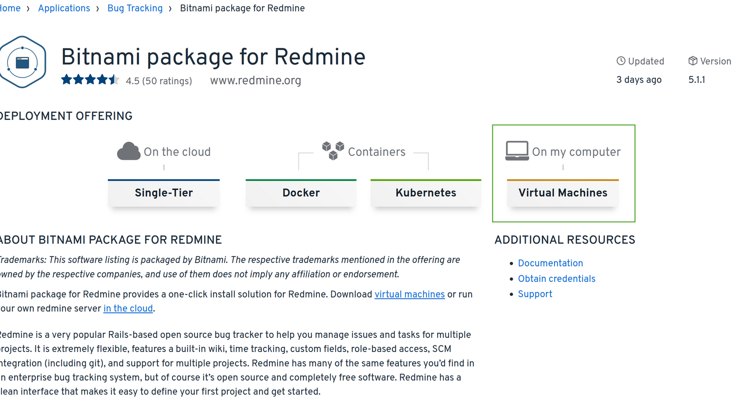Screen dimensions: 744x402
Task: Click the www.redmine.org website text
Action: (255, 80)
